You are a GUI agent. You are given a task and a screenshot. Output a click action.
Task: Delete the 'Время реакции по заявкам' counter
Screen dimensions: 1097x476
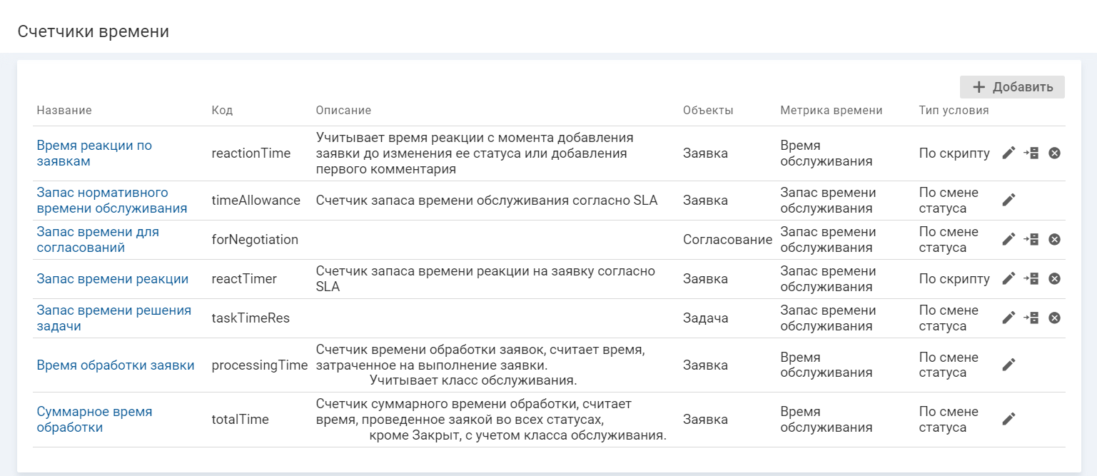pos(1054,153)
